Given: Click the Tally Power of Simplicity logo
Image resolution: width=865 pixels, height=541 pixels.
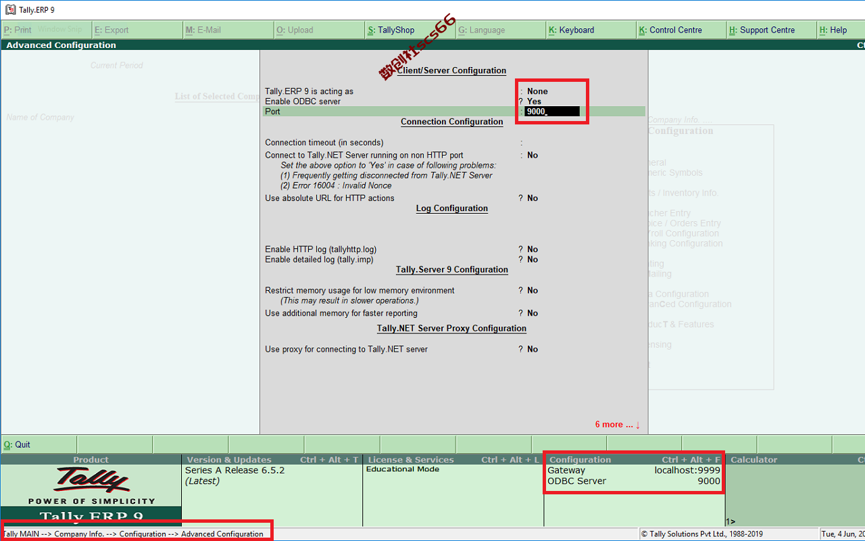Looking at the screenshot, I should [x=91, y=486].
